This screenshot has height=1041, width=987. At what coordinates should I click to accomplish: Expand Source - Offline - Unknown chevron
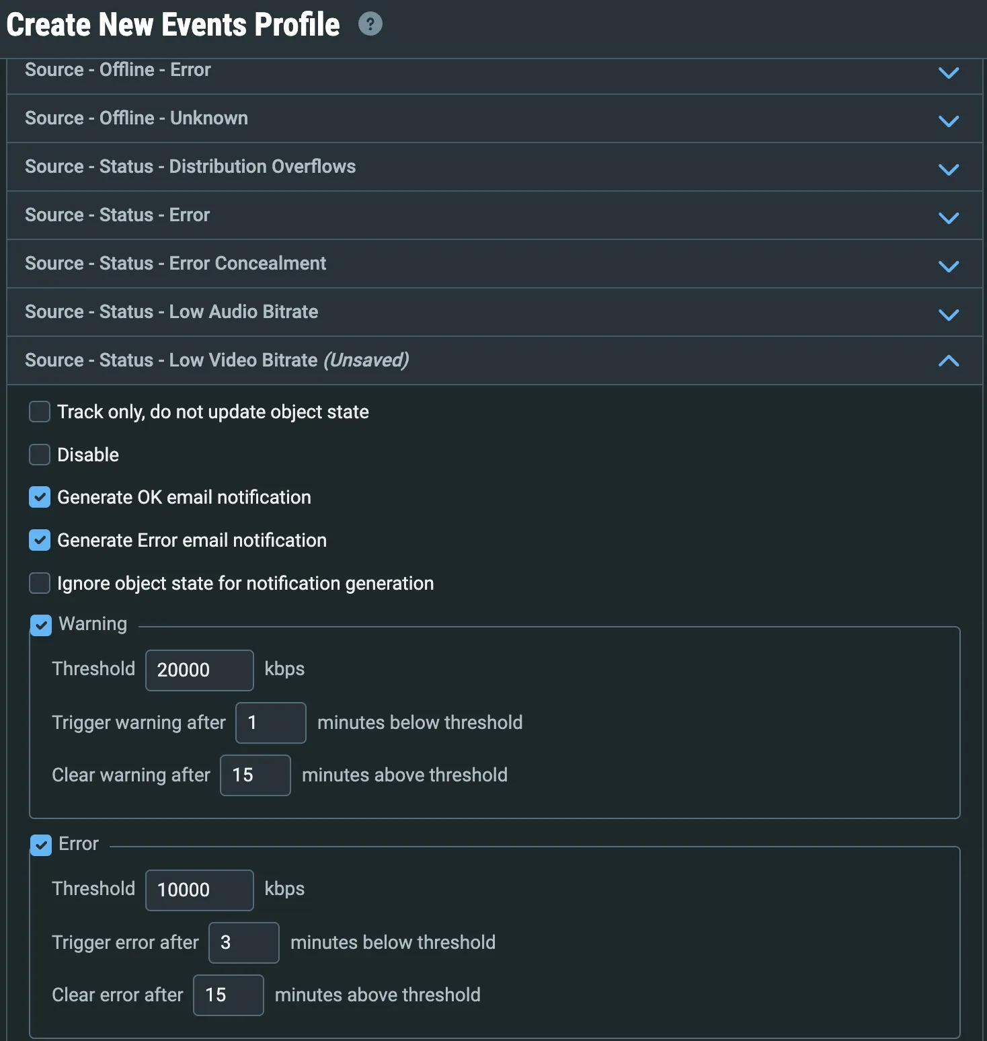tap(948, 121)
